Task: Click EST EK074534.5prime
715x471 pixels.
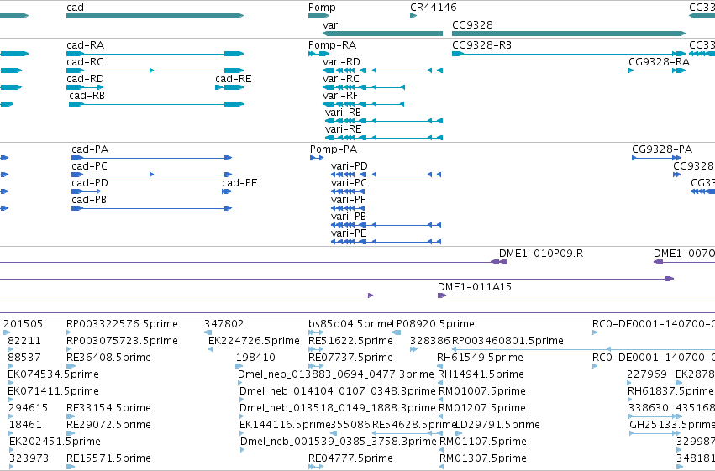Action: click(x=10, y=383)
